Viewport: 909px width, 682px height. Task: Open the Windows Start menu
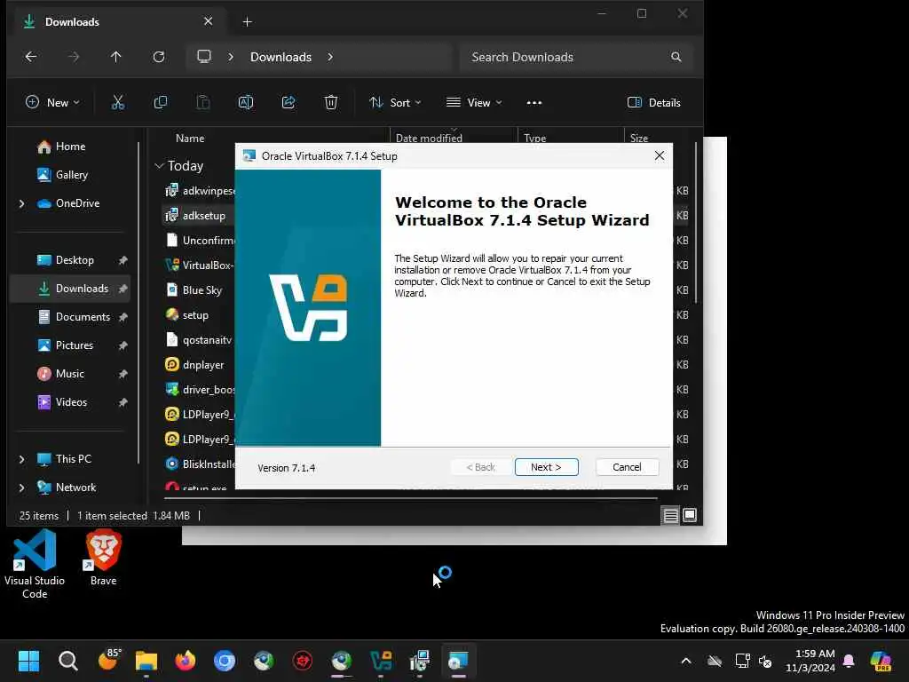(28, 661)
